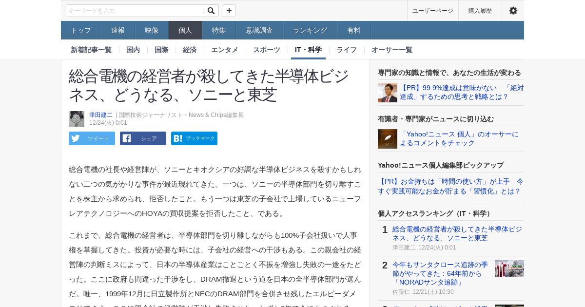Screen dimensions: 585x307
Task: Go to トップ tab
Action: [81, 30]
